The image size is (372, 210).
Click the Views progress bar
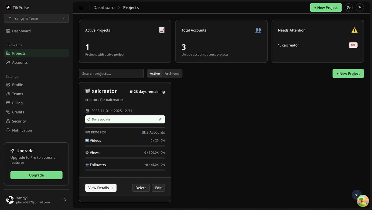[125, 158]
